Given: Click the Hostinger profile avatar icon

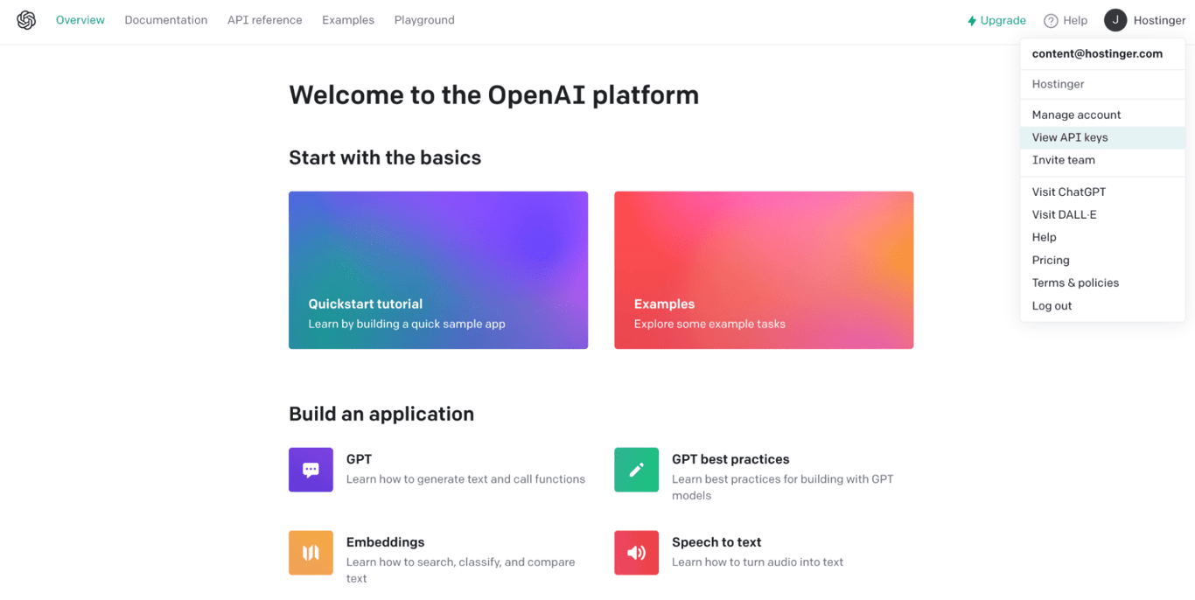Looking at the screenshot, I should coord(1115,19).
